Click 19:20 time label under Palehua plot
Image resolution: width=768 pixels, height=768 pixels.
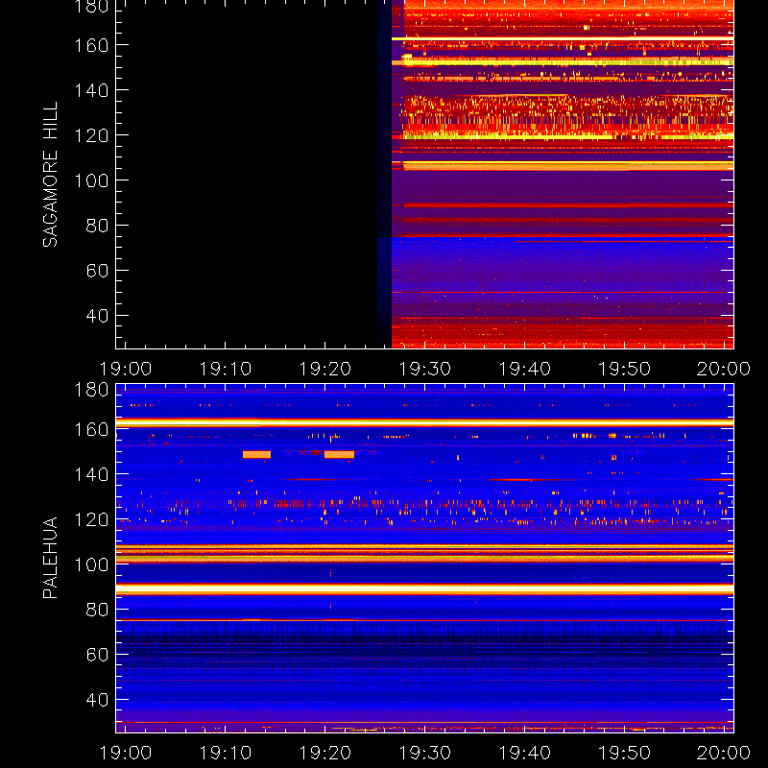click(325, 753)
